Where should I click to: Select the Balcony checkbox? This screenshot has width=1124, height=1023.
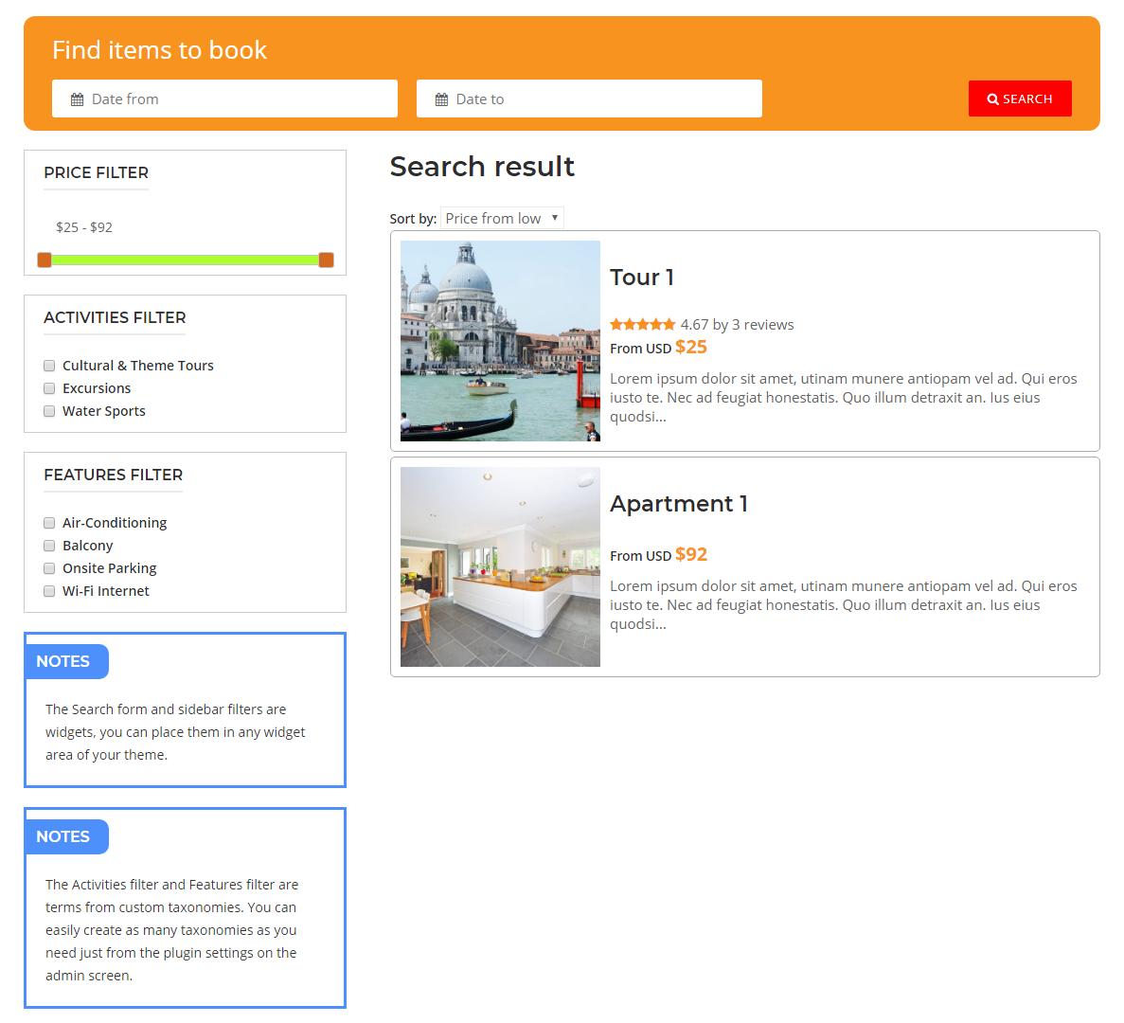(49, 546)
